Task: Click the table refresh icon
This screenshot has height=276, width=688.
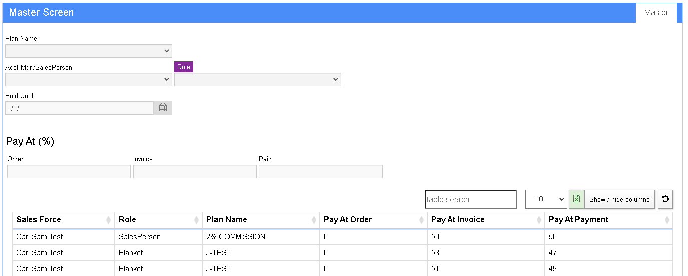Action: pyautogui.click(x=665, y=199)
